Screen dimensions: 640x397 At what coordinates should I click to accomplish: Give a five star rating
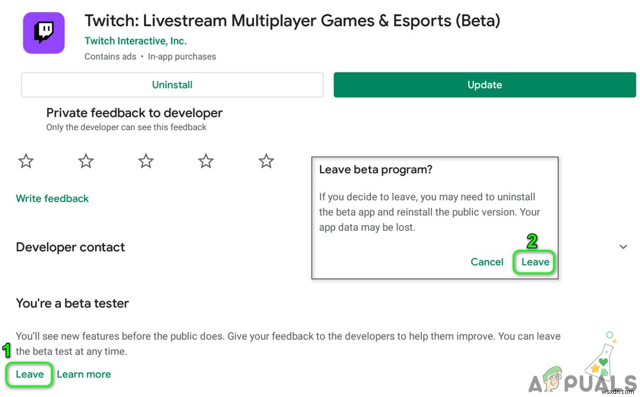coord(266,161)
